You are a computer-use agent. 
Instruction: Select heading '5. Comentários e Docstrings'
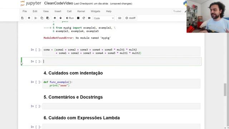point(73,97)
